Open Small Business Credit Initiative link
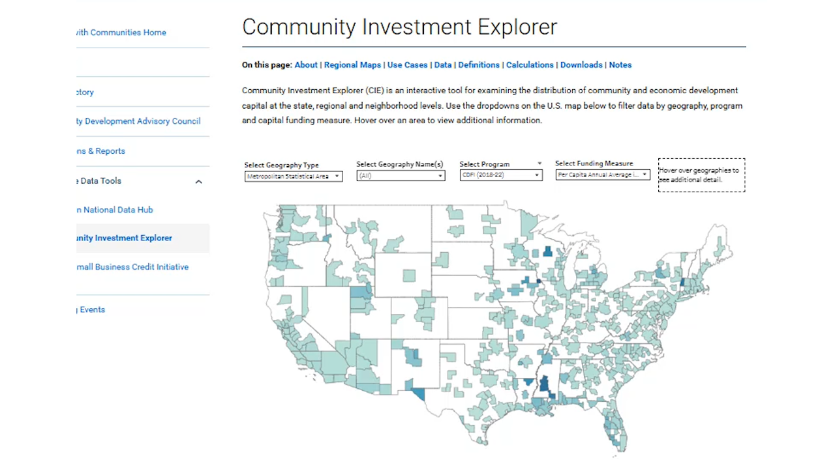Viewport: 835px width, 469px height. [132, 267]
